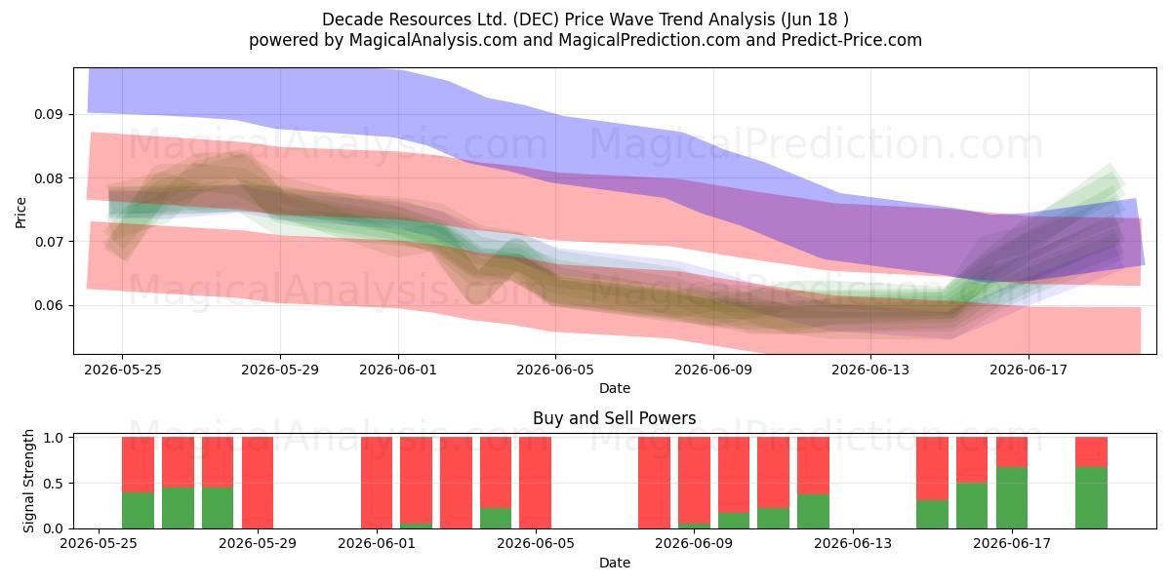Click the all-red signal bar above 2026-06-05
The image size is (1171, 585).
tap(536, 483)
